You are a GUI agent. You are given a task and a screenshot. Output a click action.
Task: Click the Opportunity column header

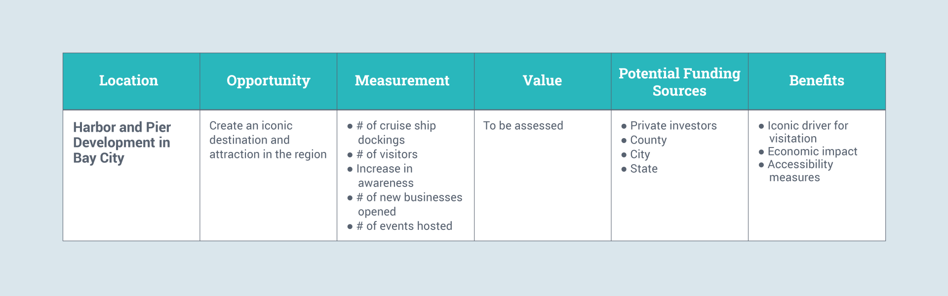click(x=268, y=80)
